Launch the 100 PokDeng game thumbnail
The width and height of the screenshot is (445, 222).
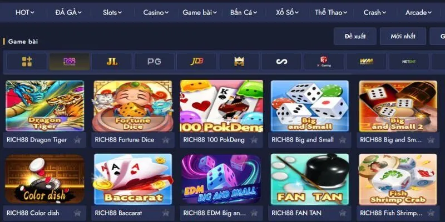click(x=221, y=106)
